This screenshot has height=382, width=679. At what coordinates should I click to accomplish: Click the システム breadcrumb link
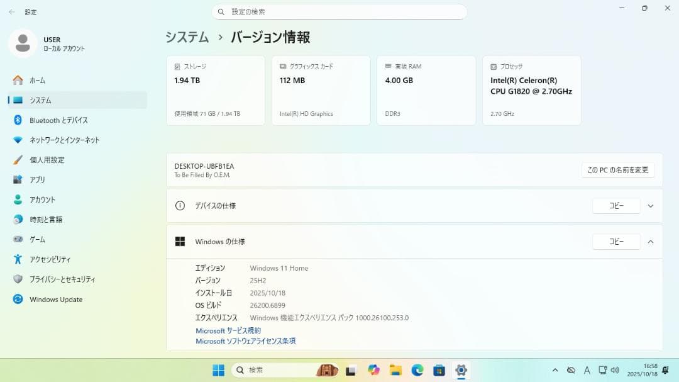[x=187, y=38]
